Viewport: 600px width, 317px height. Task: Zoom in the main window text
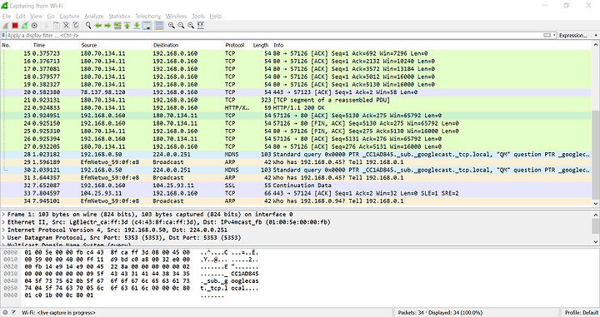172,26
